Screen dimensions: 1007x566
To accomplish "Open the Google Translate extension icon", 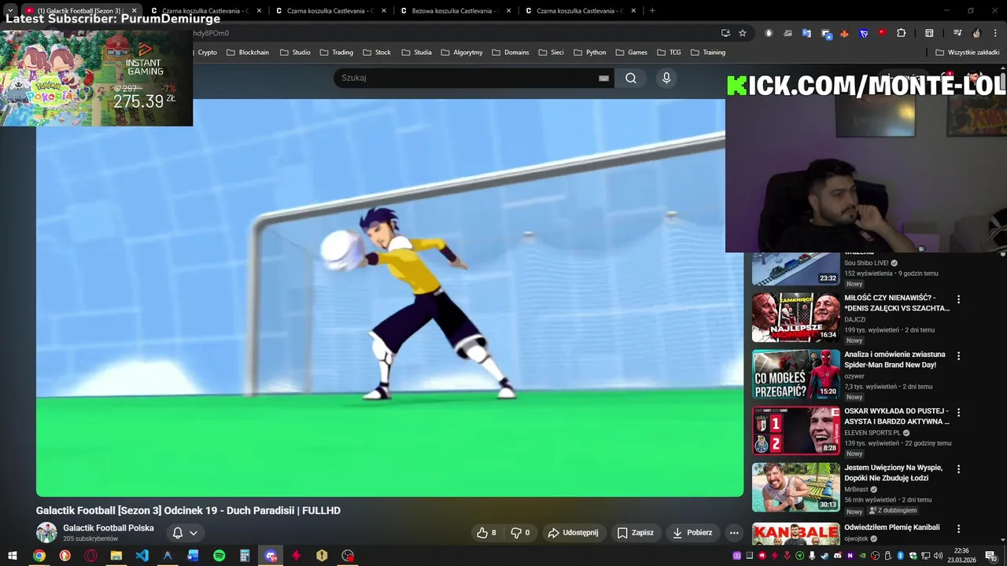I will tap(806, 33).
